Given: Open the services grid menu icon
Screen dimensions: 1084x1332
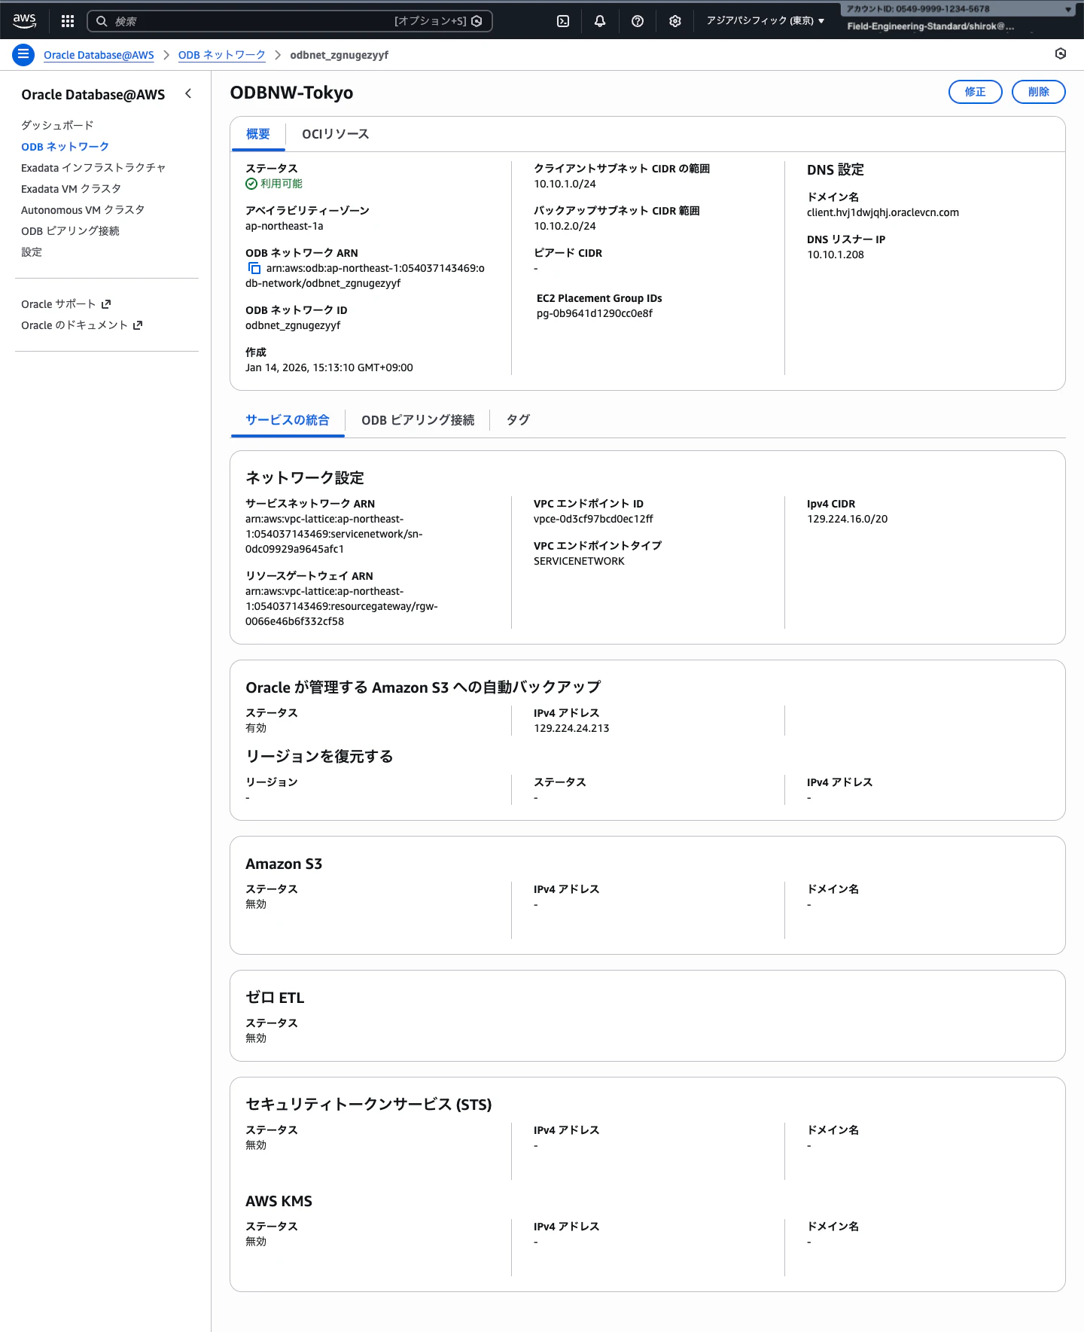Looking at the screenshot, I should (x=68, y=21).
